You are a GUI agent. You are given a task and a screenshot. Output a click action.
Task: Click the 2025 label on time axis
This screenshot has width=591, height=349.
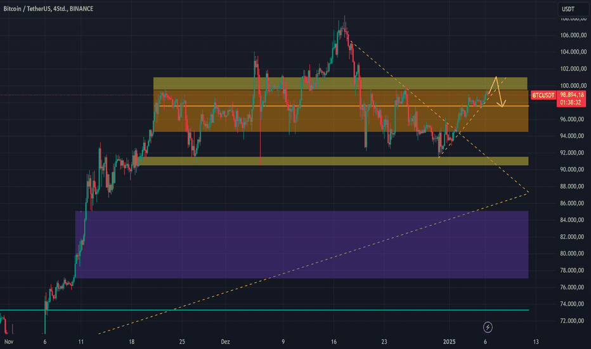[x=449, y=341]
